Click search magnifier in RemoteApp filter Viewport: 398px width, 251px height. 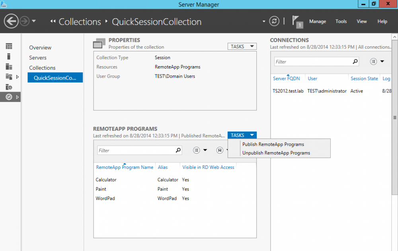[178, 150]
